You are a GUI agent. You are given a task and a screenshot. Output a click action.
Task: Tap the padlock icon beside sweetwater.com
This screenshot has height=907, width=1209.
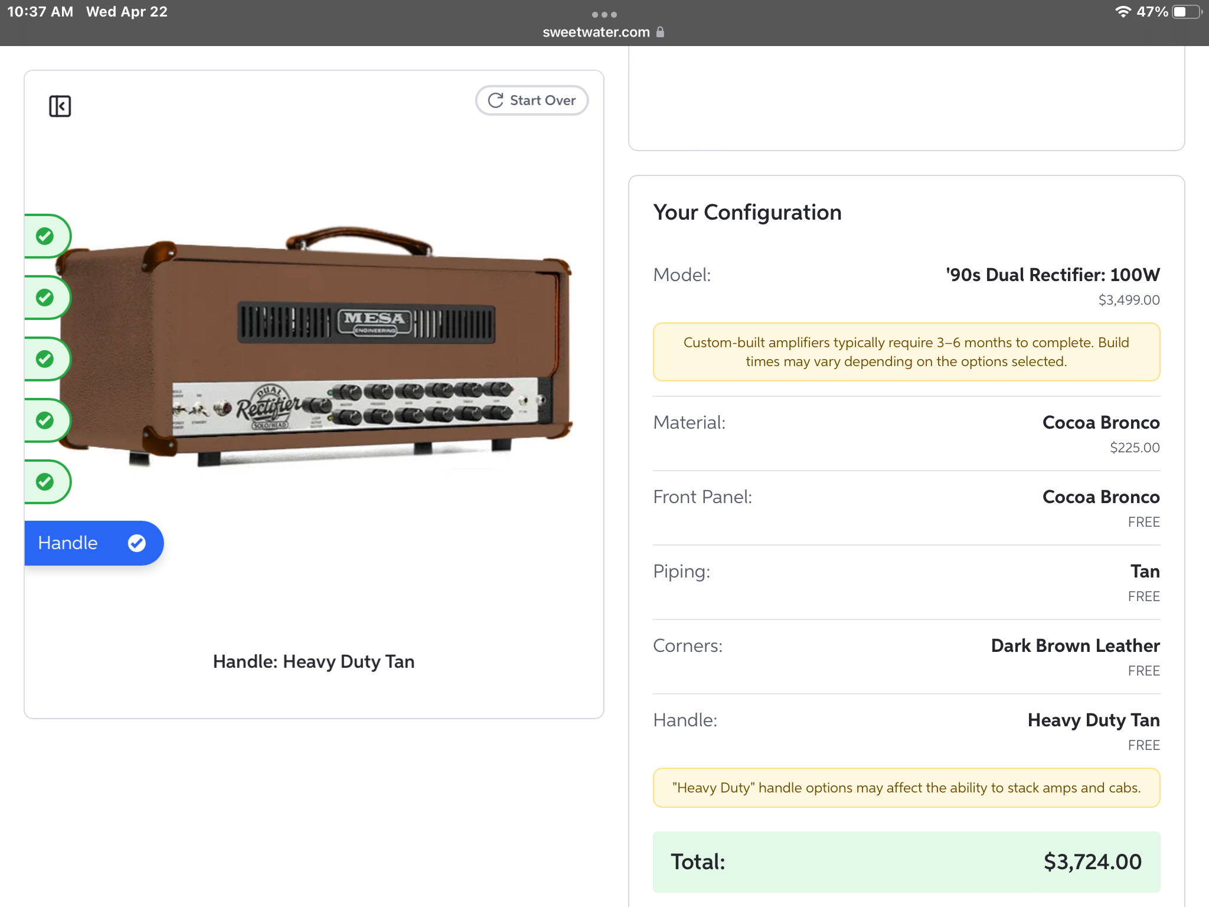point(660,32)
